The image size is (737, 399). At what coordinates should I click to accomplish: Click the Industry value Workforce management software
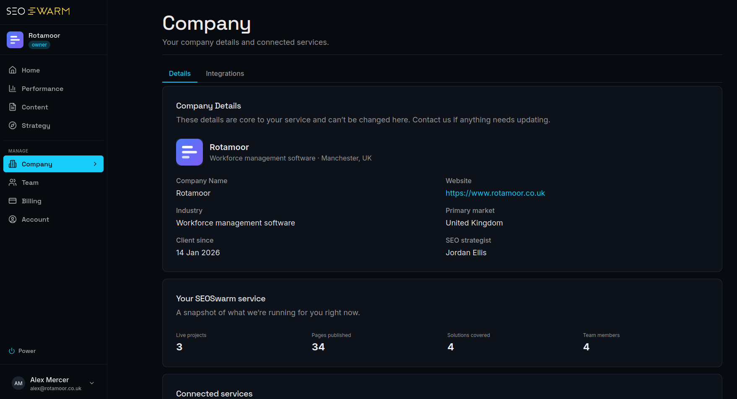click(x=236, y=223)
